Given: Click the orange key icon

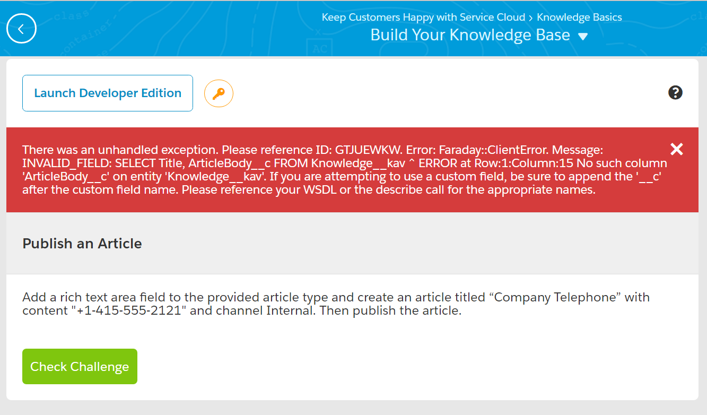Looking at the screenshot, I should [219, 93].
